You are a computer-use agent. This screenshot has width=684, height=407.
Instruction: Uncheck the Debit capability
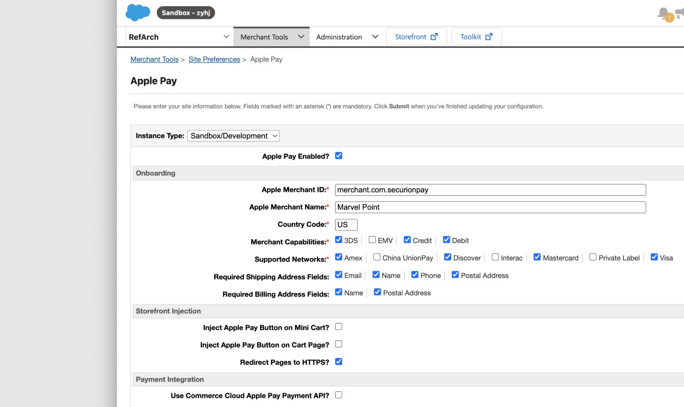[446, 240]
